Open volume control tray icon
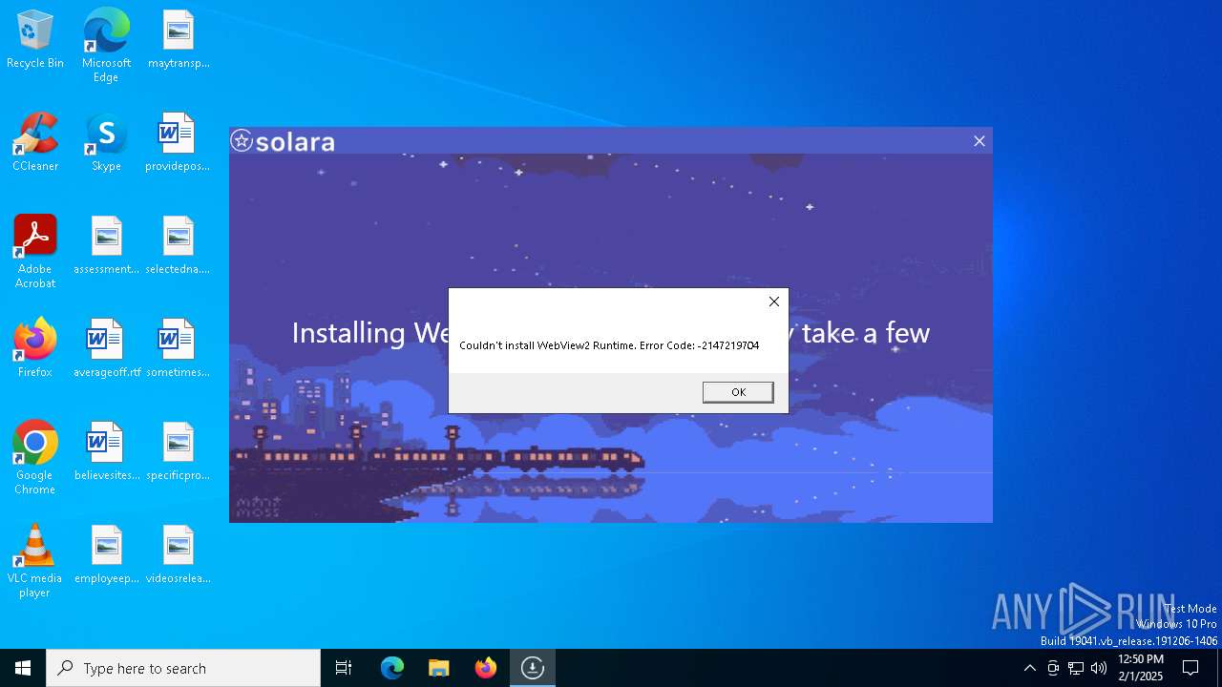The height and width of the screenshot is (687, 1222). click(x=1099, y=668)
